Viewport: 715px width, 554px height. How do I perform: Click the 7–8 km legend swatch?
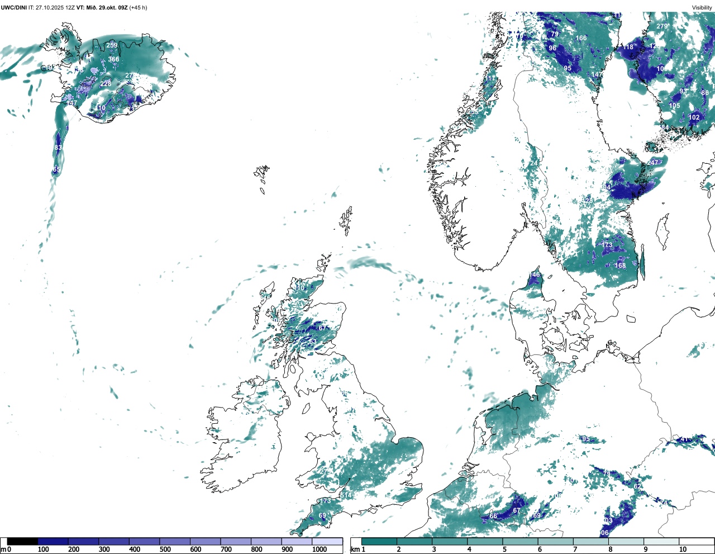(x=590, y=541)
